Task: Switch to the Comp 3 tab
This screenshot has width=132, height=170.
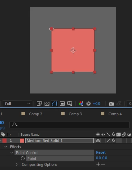Action: [75, 114]
